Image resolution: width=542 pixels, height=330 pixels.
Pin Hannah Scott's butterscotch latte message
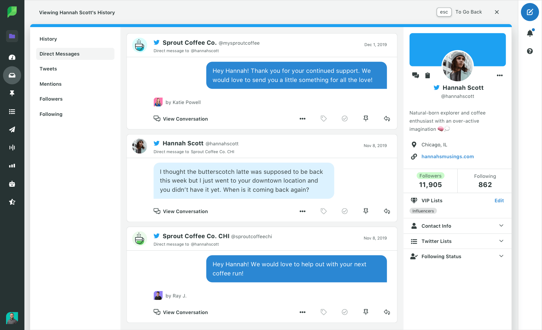click(x=366, y=211)
